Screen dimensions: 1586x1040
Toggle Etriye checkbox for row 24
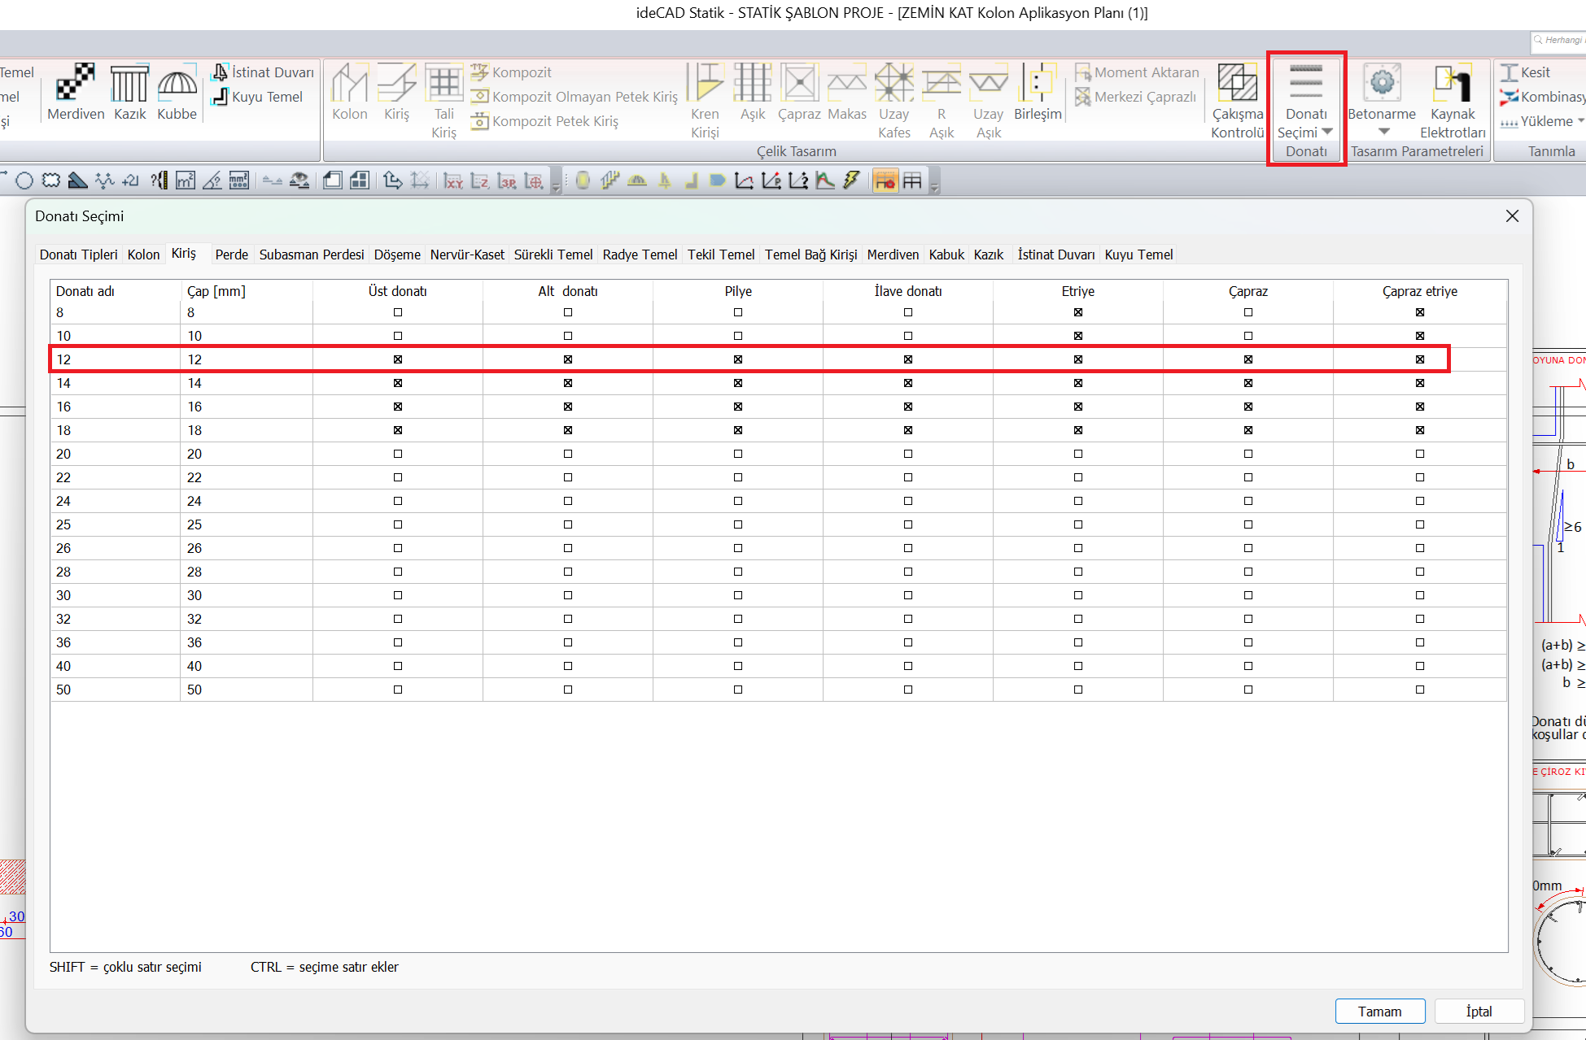click(x=1078, y=501)
